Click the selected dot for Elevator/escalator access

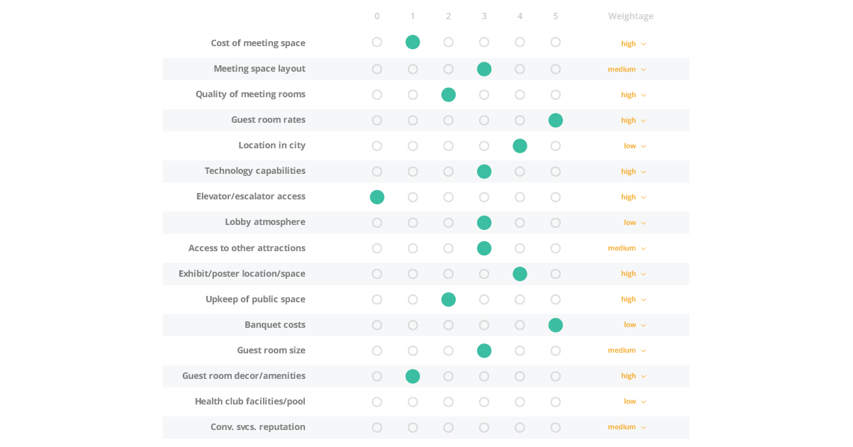pos(377,197)
